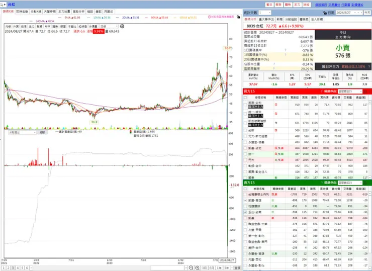Click the bottom search input field
Screen dimensions: 372x271
coord(167,267)
